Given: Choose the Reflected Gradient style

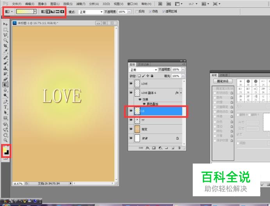Looking at the screenshot, I should pyautogui.click(x=57, y=12).
